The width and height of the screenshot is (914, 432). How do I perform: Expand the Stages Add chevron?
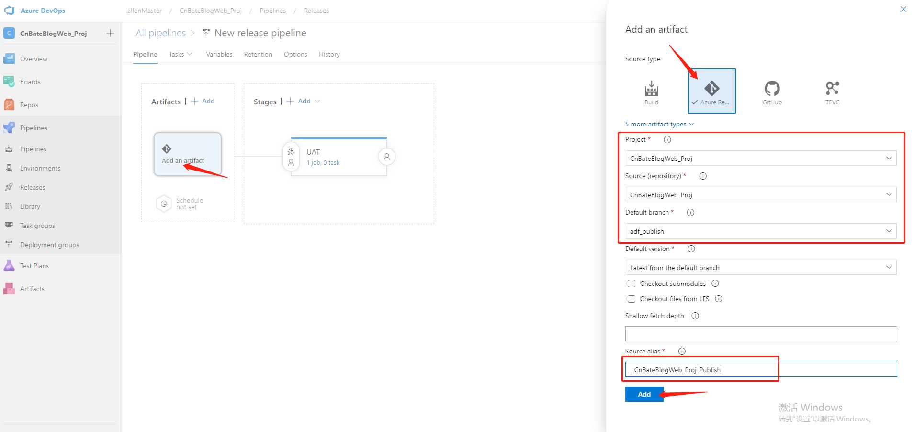point(317,101)
